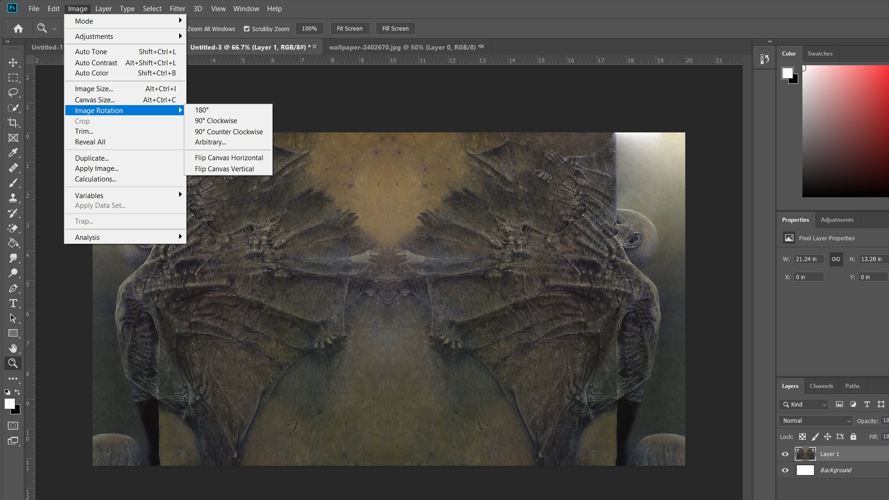Select Flip Canvas Horizontal option
This screenshot has height=500, width=889.
click(x=229, y=157)
